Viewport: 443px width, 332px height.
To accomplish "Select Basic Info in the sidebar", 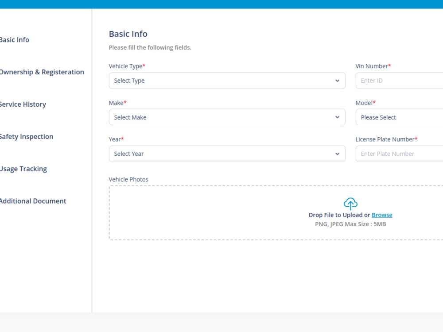I will point(15,40).
